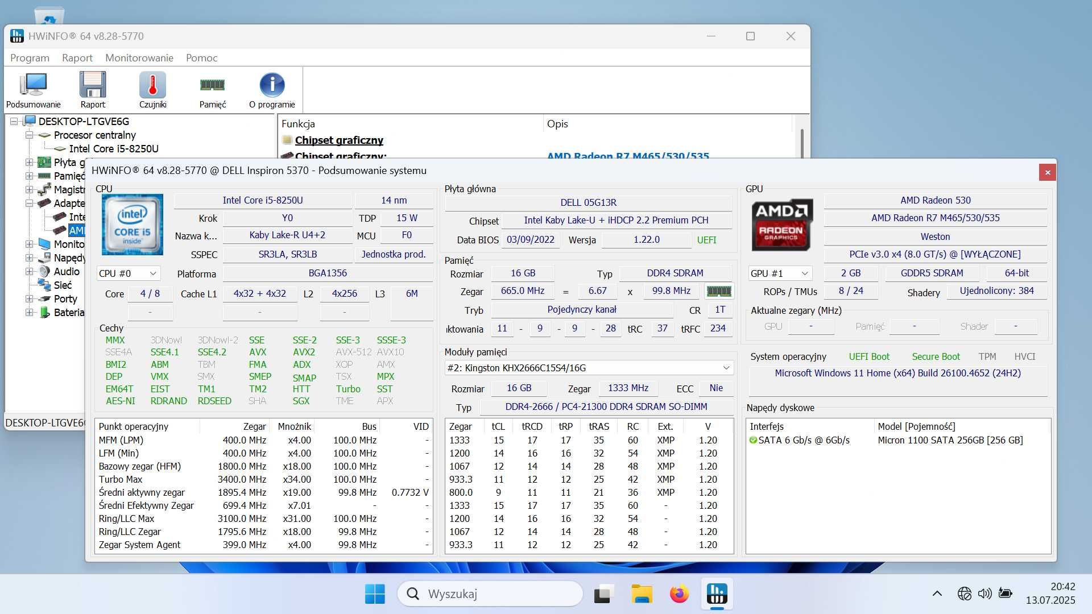Open Windows Start menu
Viewport: 1092px width, 614px height.
pyautogui.click(x=374, y=594)
